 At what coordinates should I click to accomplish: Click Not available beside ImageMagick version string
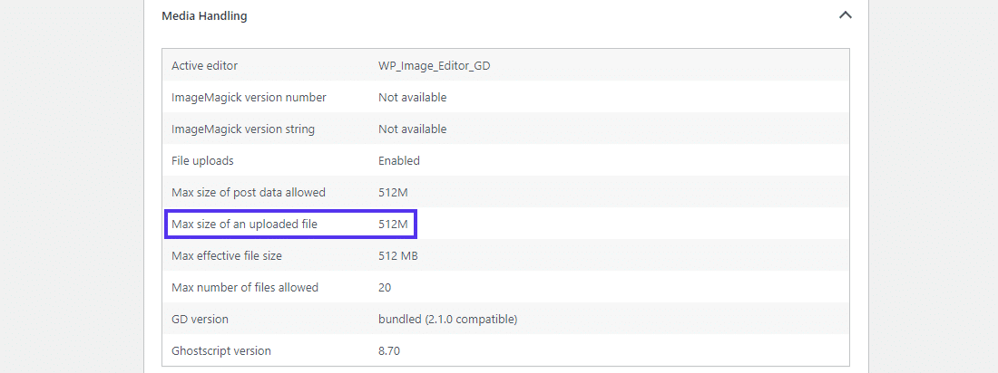click(412, 129)
